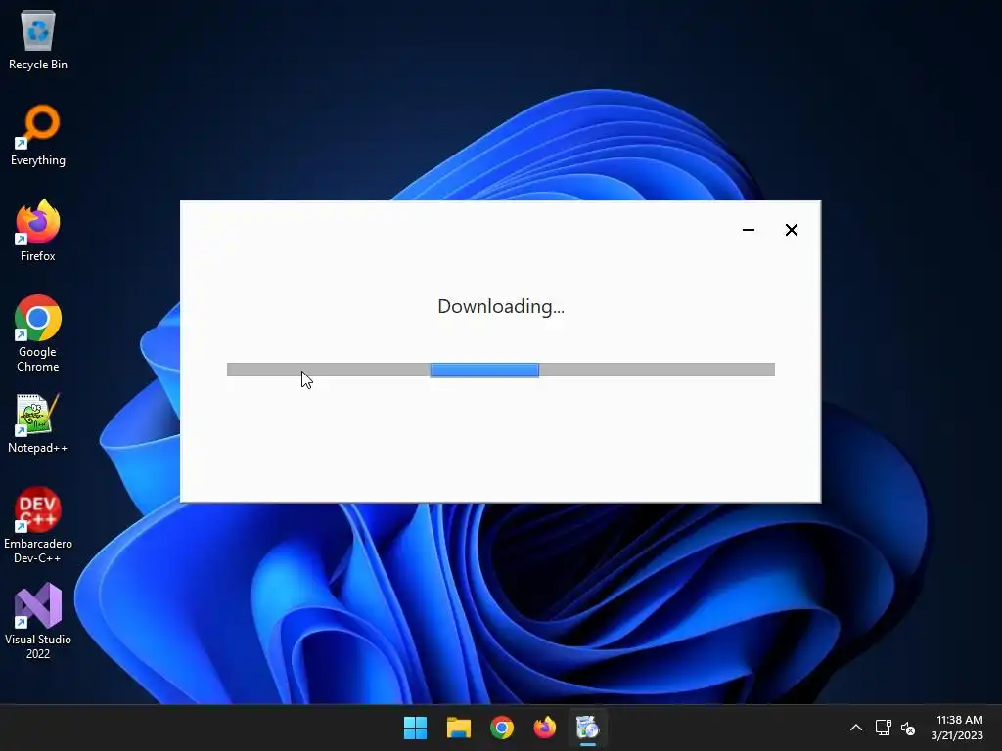Click the muted volume tray icon

[x=907, y=728]
